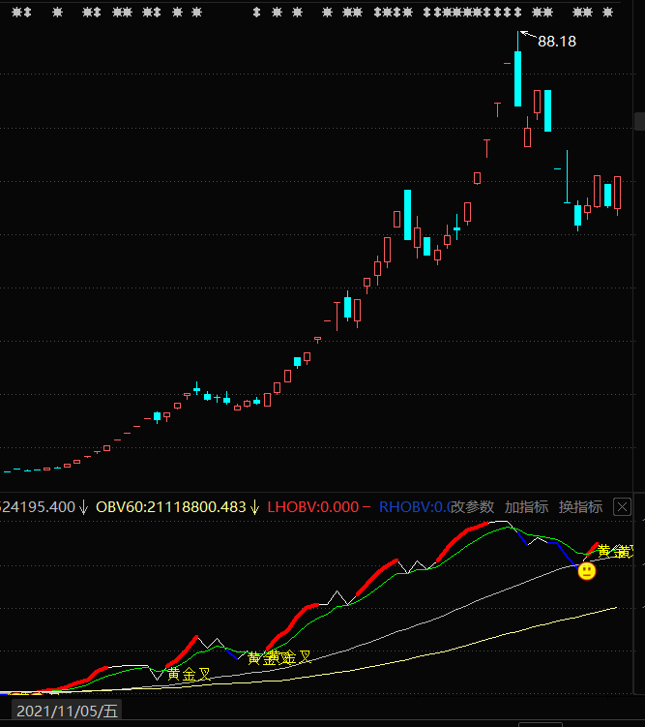Image resolution: width=645 pixels, height=727 pixels.
Task: Click 换指标 to switch the indicator
Action: (580, 507)
